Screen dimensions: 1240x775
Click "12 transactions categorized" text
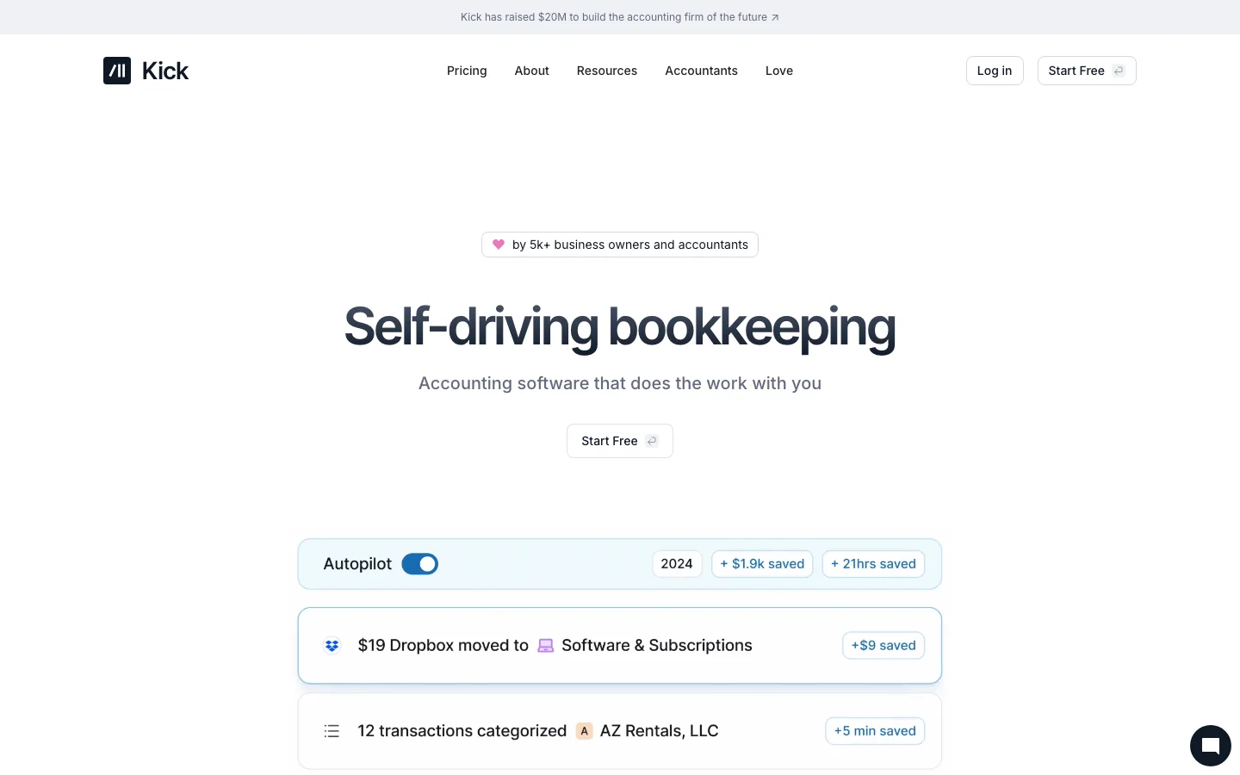click(462, 731)
